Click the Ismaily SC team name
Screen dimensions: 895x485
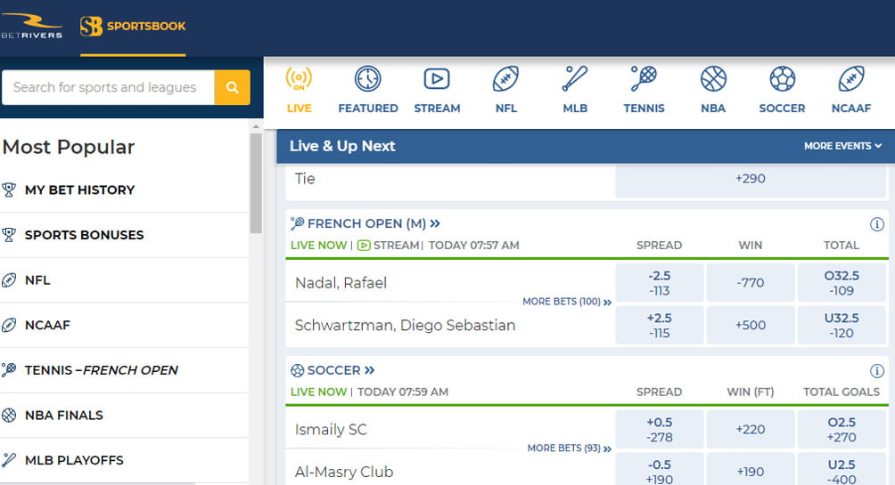331,430
